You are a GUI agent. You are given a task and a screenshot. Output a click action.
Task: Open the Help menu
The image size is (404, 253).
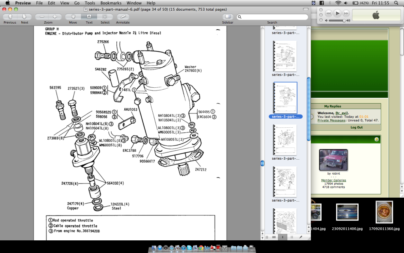pyautogui.click(x=151, y=3)
